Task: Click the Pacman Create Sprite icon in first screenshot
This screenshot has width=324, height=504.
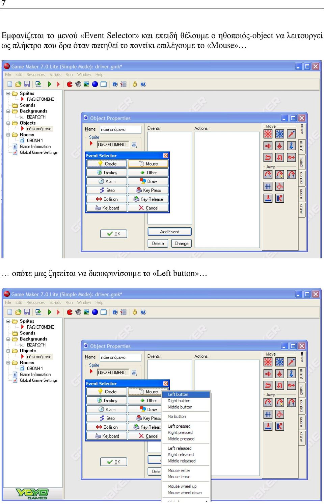Action: [70, 84]
